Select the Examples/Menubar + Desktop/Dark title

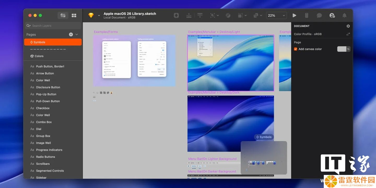coord(214,92)
